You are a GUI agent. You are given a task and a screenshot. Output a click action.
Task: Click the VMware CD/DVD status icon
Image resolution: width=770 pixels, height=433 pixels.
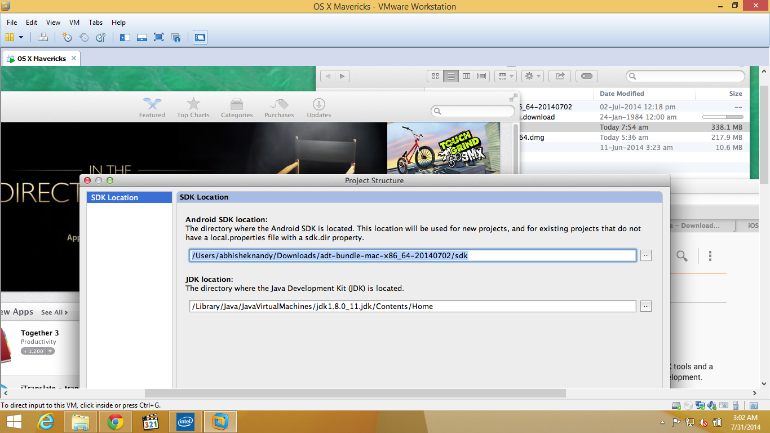coord(688,405)
